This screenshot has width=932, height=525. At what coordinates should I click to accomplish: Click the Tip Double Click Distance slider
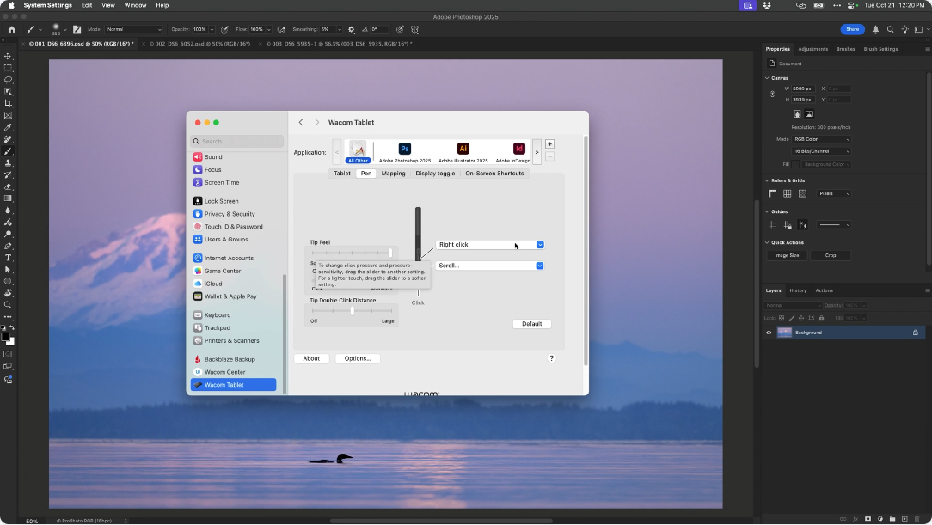click(x=353, y=311)
